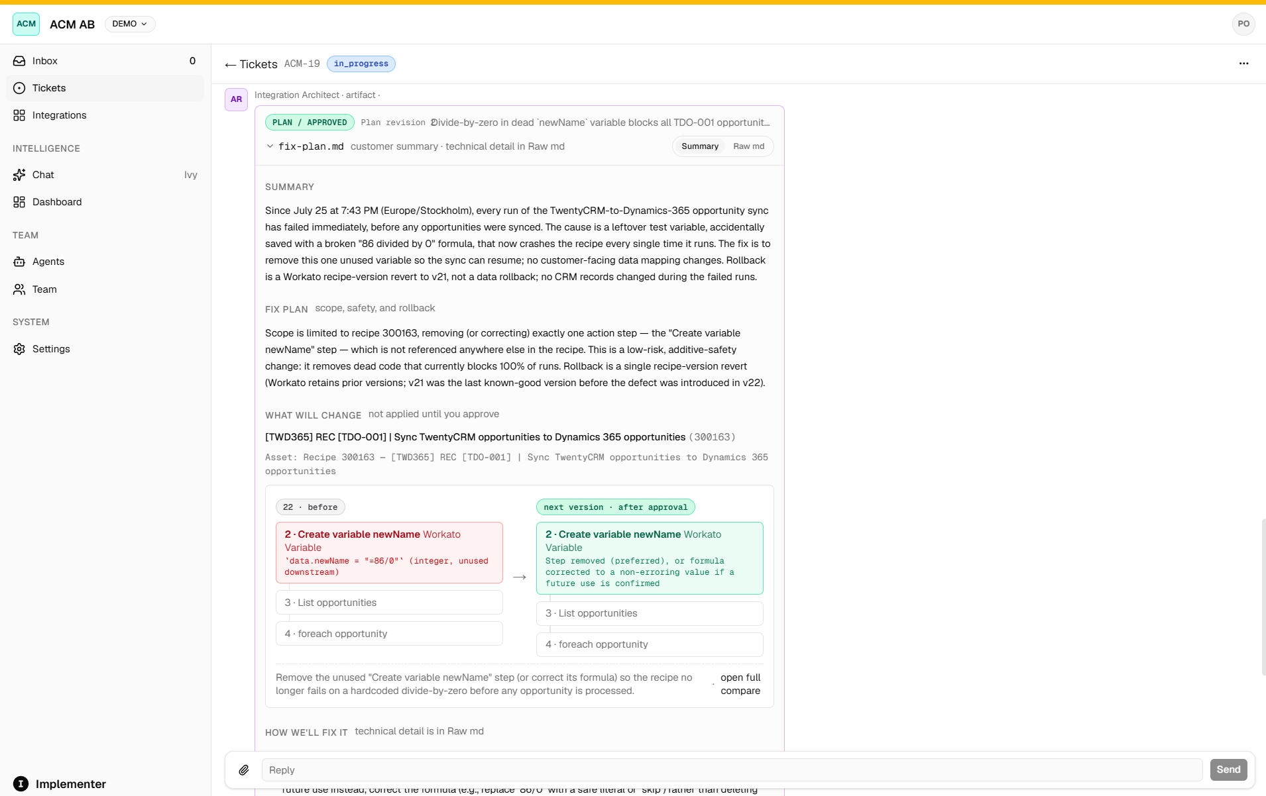This screenshot has width=1266, height=796.
Task: Focus the Reply input field
Action: point(732,770)
